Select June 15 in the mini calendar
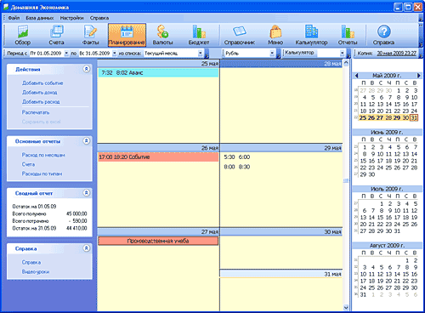425x313 pixels. pos(363,161)
